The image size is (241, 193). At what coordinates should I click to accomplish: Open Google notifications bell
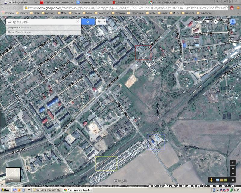click(x=216, y=22)
